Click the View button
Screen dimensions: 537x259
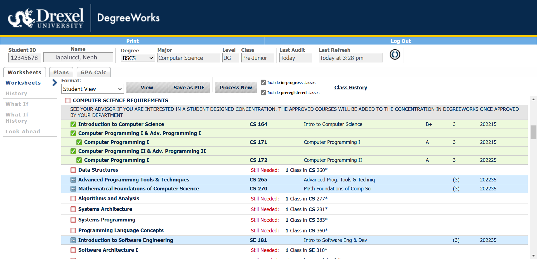click(147, 87)
